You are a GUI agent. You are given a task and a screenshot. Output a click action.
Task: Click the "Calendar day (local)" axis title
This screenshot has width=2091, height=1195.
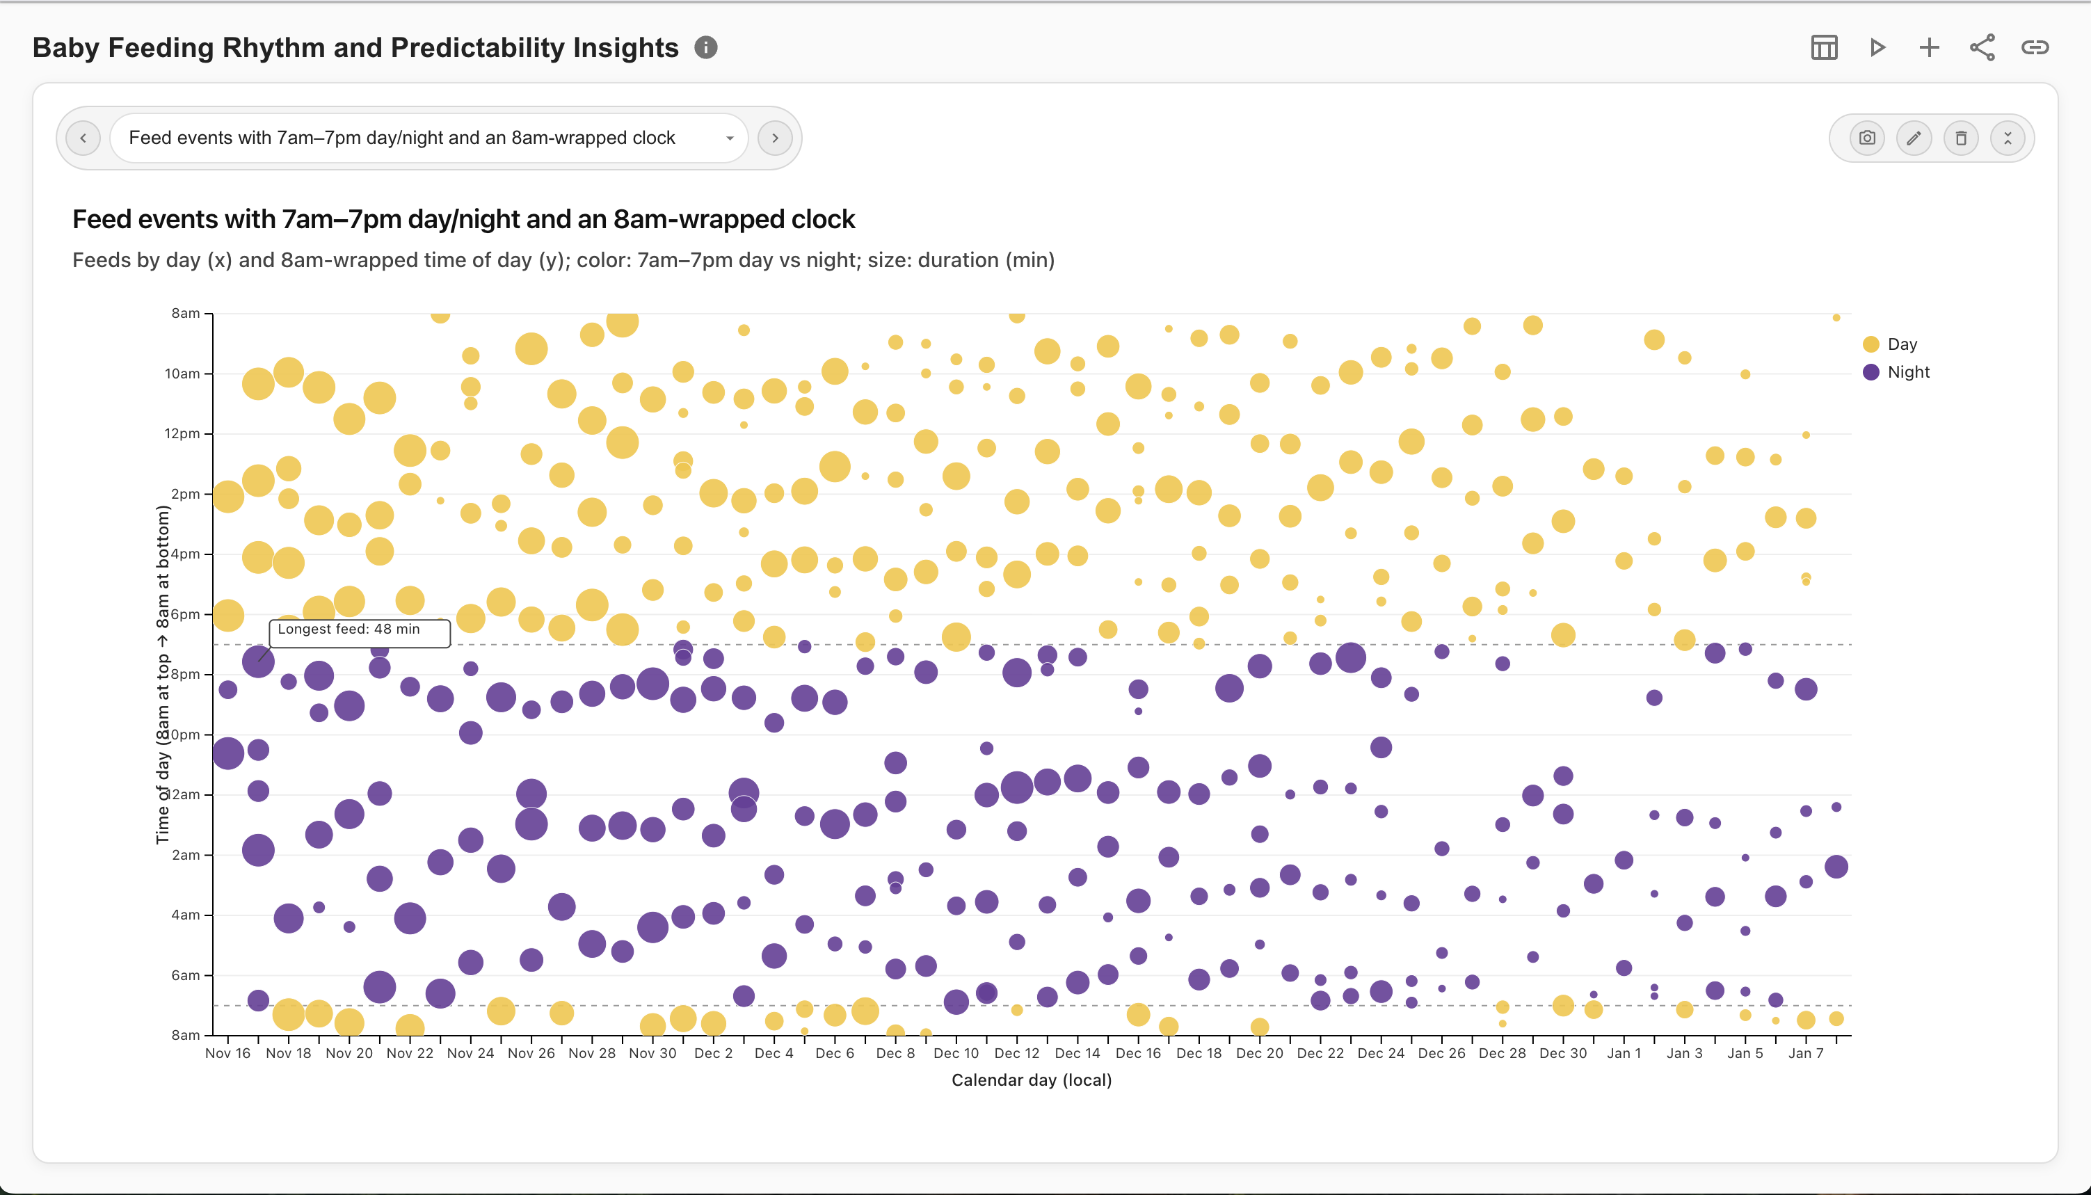[x=1031, y=1080]
